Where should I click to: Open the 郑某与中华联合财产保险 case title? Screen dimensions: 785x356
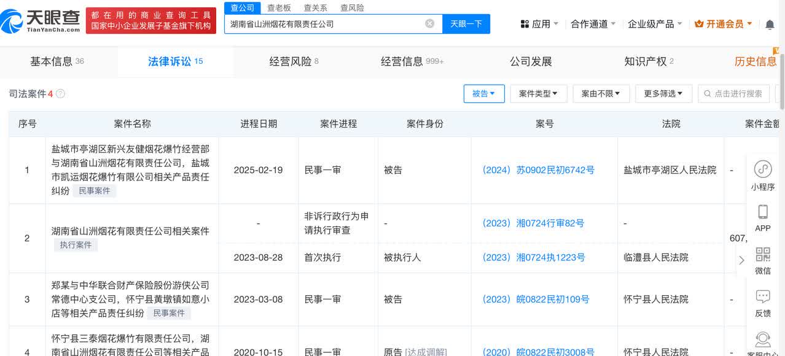pyautogui.click(x=130, y=299)
